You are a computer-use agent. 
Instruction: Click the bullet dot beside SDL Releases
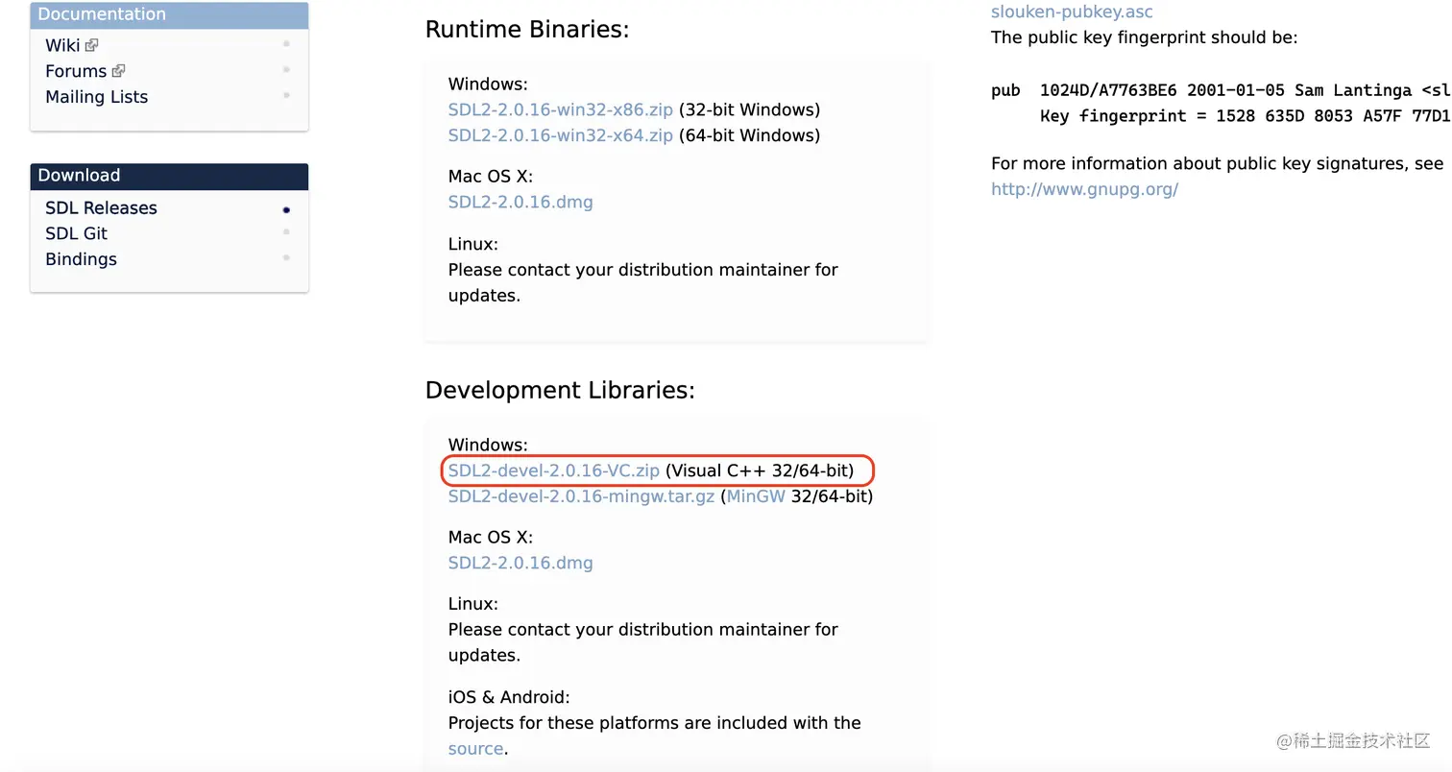[x=286, y=209]
